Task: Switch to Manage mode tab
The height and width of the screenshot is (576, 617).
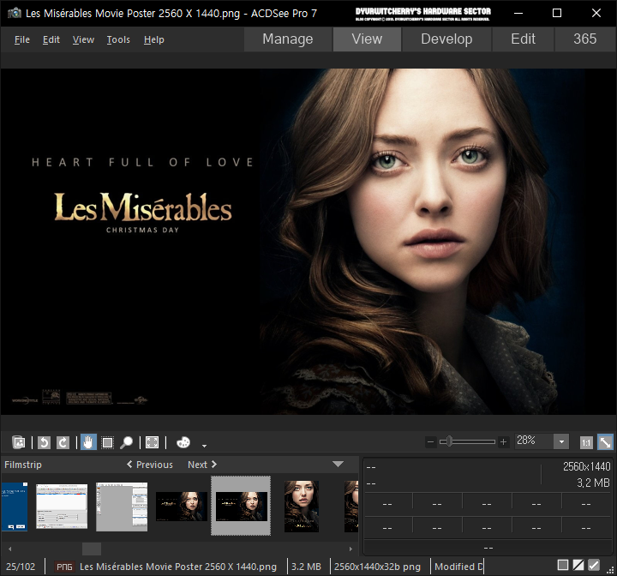Action: (x=288, y=39)
